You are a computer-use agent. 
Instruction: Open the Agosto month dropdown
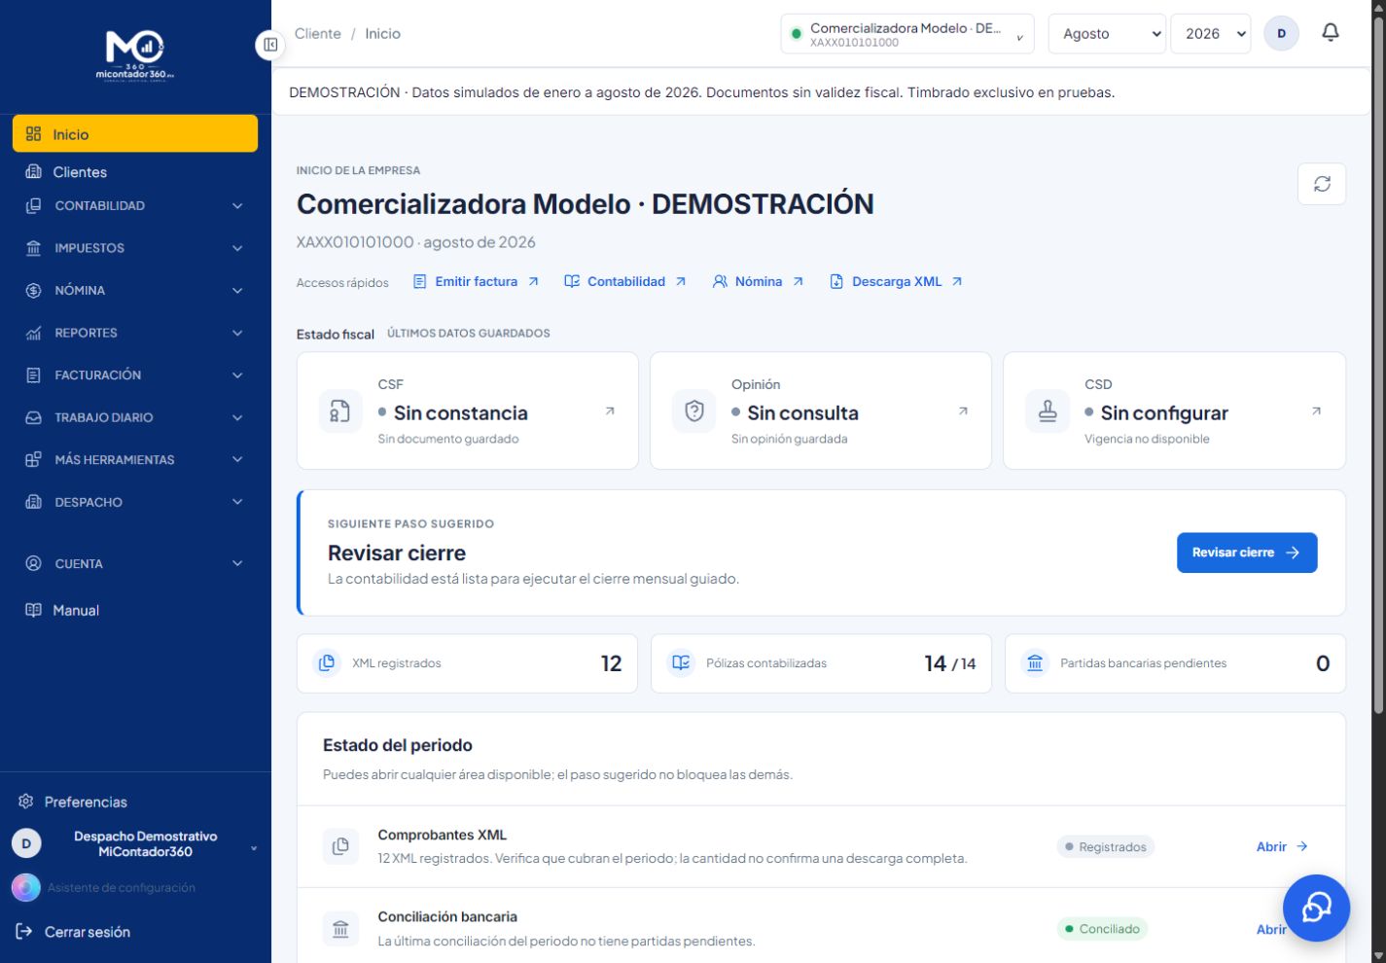pos(1107,33)
